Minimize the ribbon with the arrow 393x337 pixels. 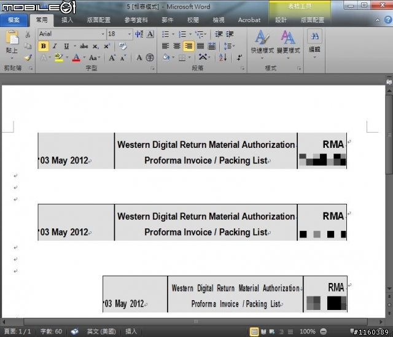pos(378,20)
